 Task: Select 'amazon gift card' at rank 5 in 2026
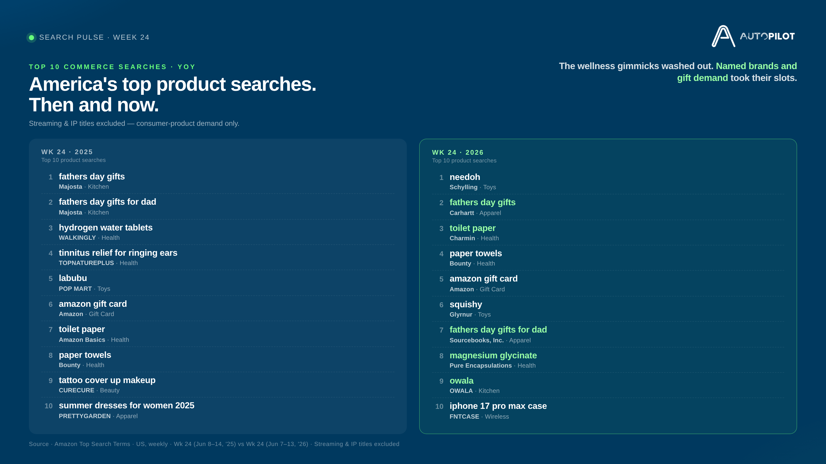click(483, 279)
